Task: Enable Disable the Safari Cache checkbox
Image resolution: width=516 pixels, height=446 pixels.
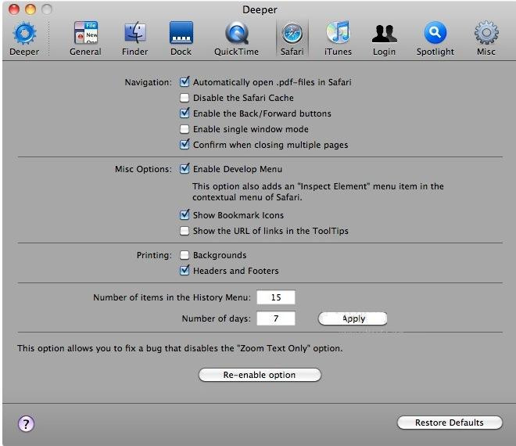Action: click(x=185, y=98)
